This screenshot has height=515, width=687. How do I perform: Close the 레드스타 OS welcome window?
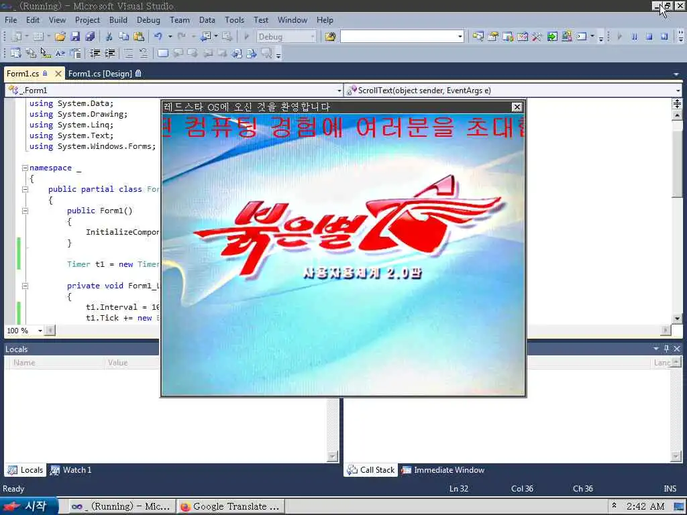click(x=517, y=107)
